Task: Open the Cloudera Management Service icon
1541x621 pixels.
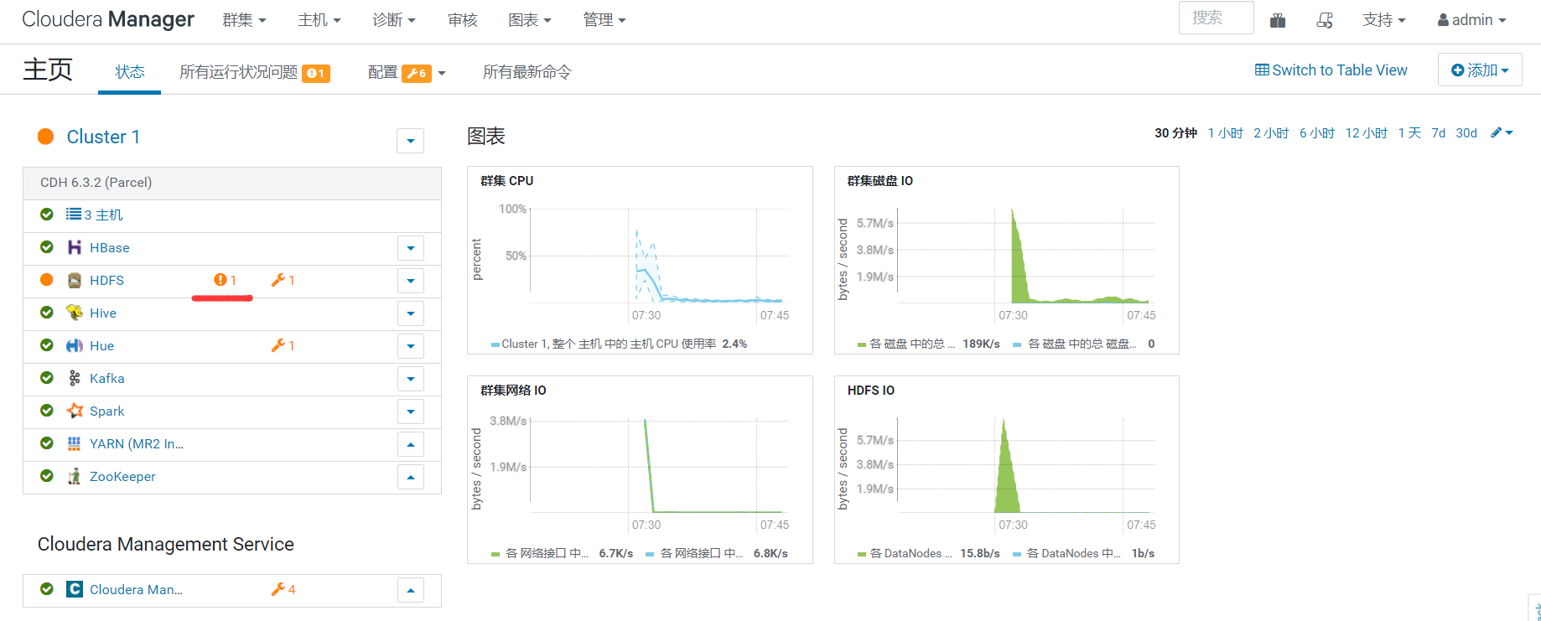Action: click(x=75, y=589)
